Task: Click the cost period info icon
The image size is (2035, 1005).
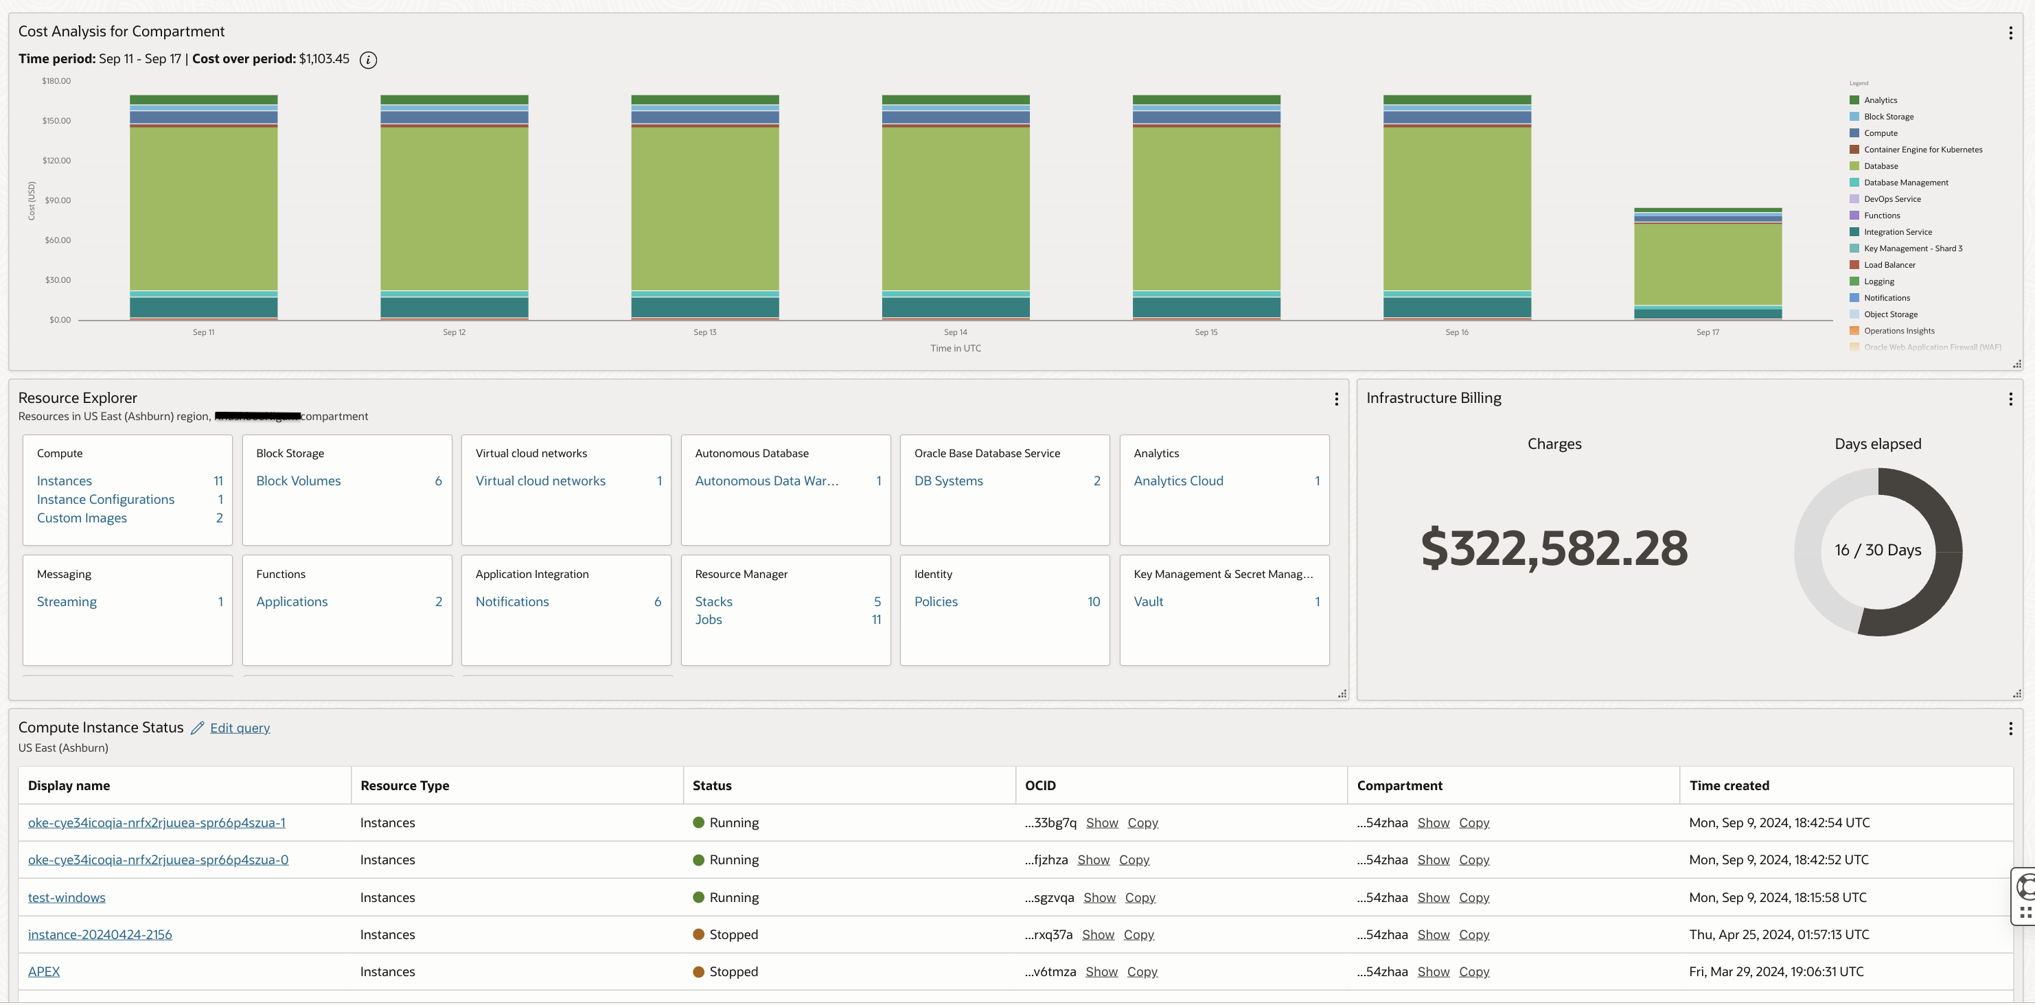Action: pos(368,60)
